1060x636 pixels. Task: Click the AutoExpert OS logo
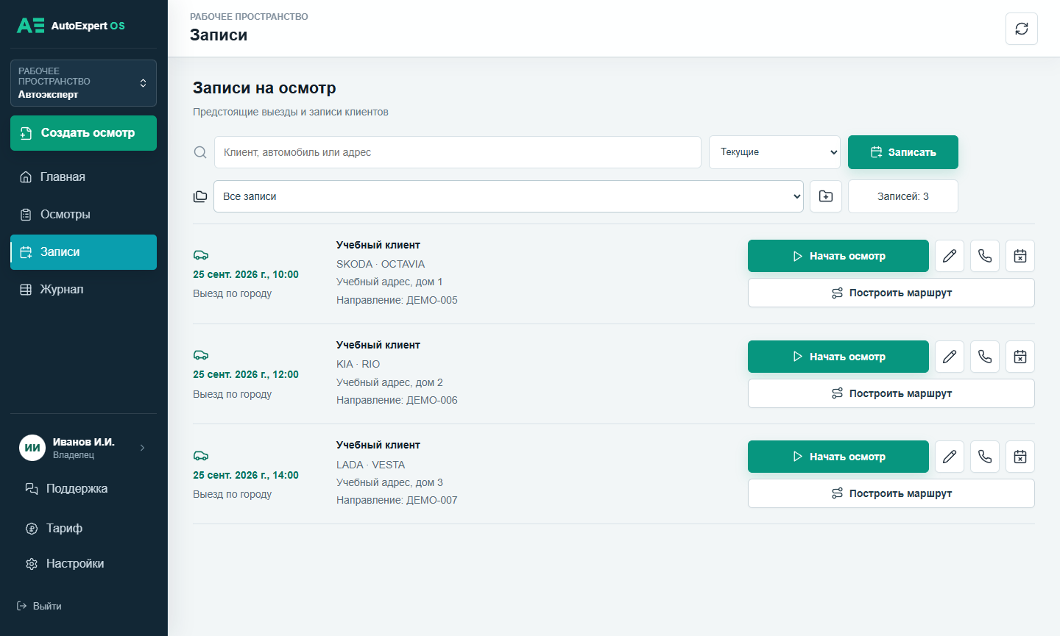71,26
